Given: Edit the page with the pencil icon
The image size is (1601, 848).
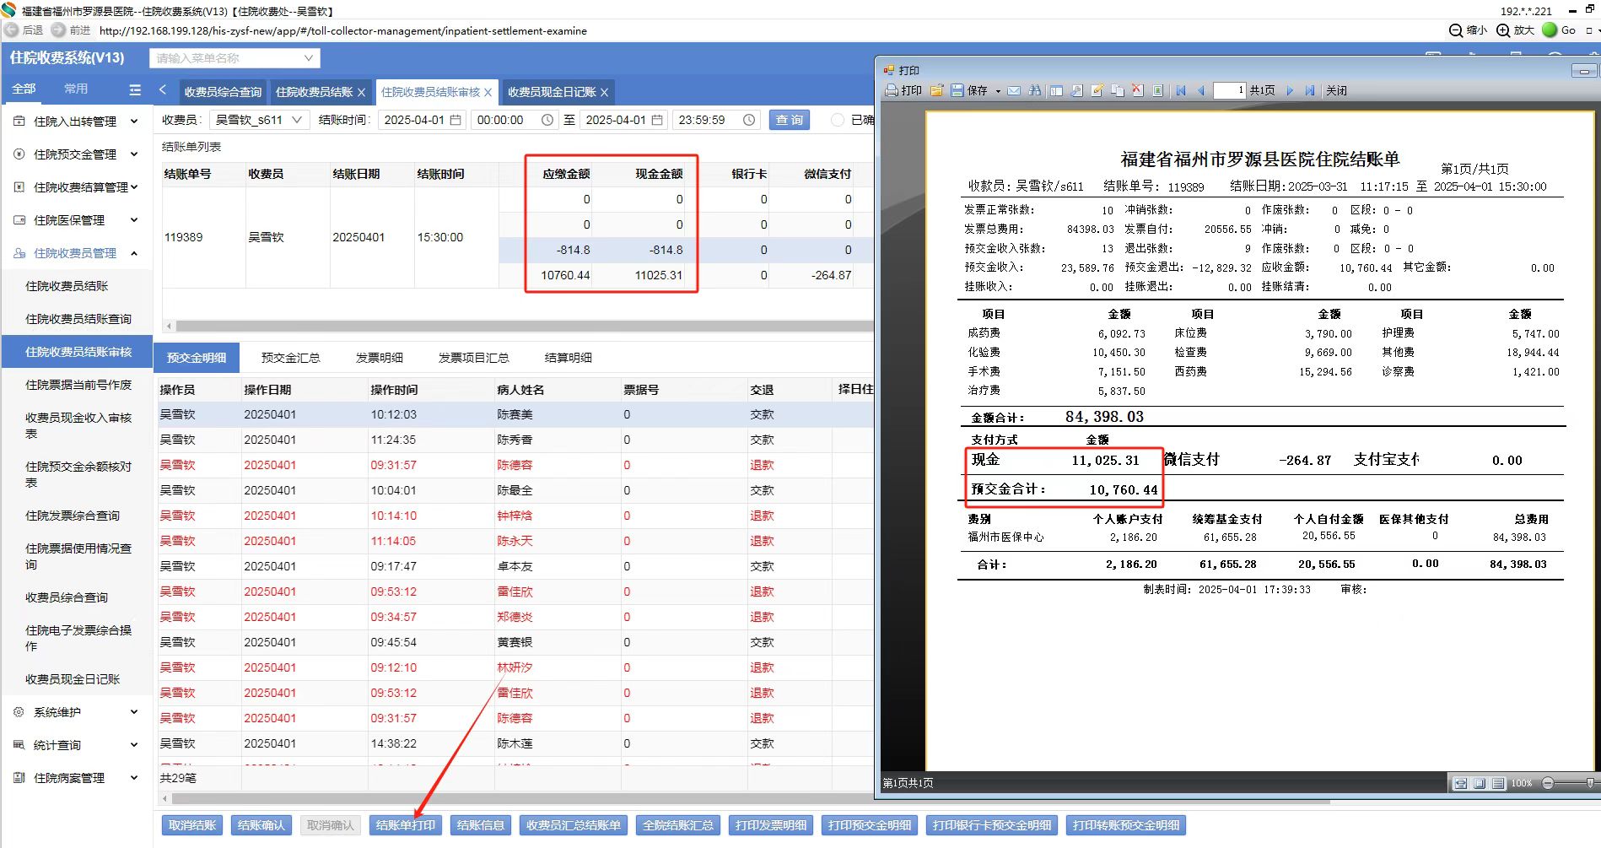Looking at the screenshot, I should tap(1097, 90).
